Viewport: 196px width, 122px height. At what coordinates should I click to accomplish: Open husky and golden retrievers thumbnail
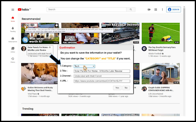click(39, 74)
